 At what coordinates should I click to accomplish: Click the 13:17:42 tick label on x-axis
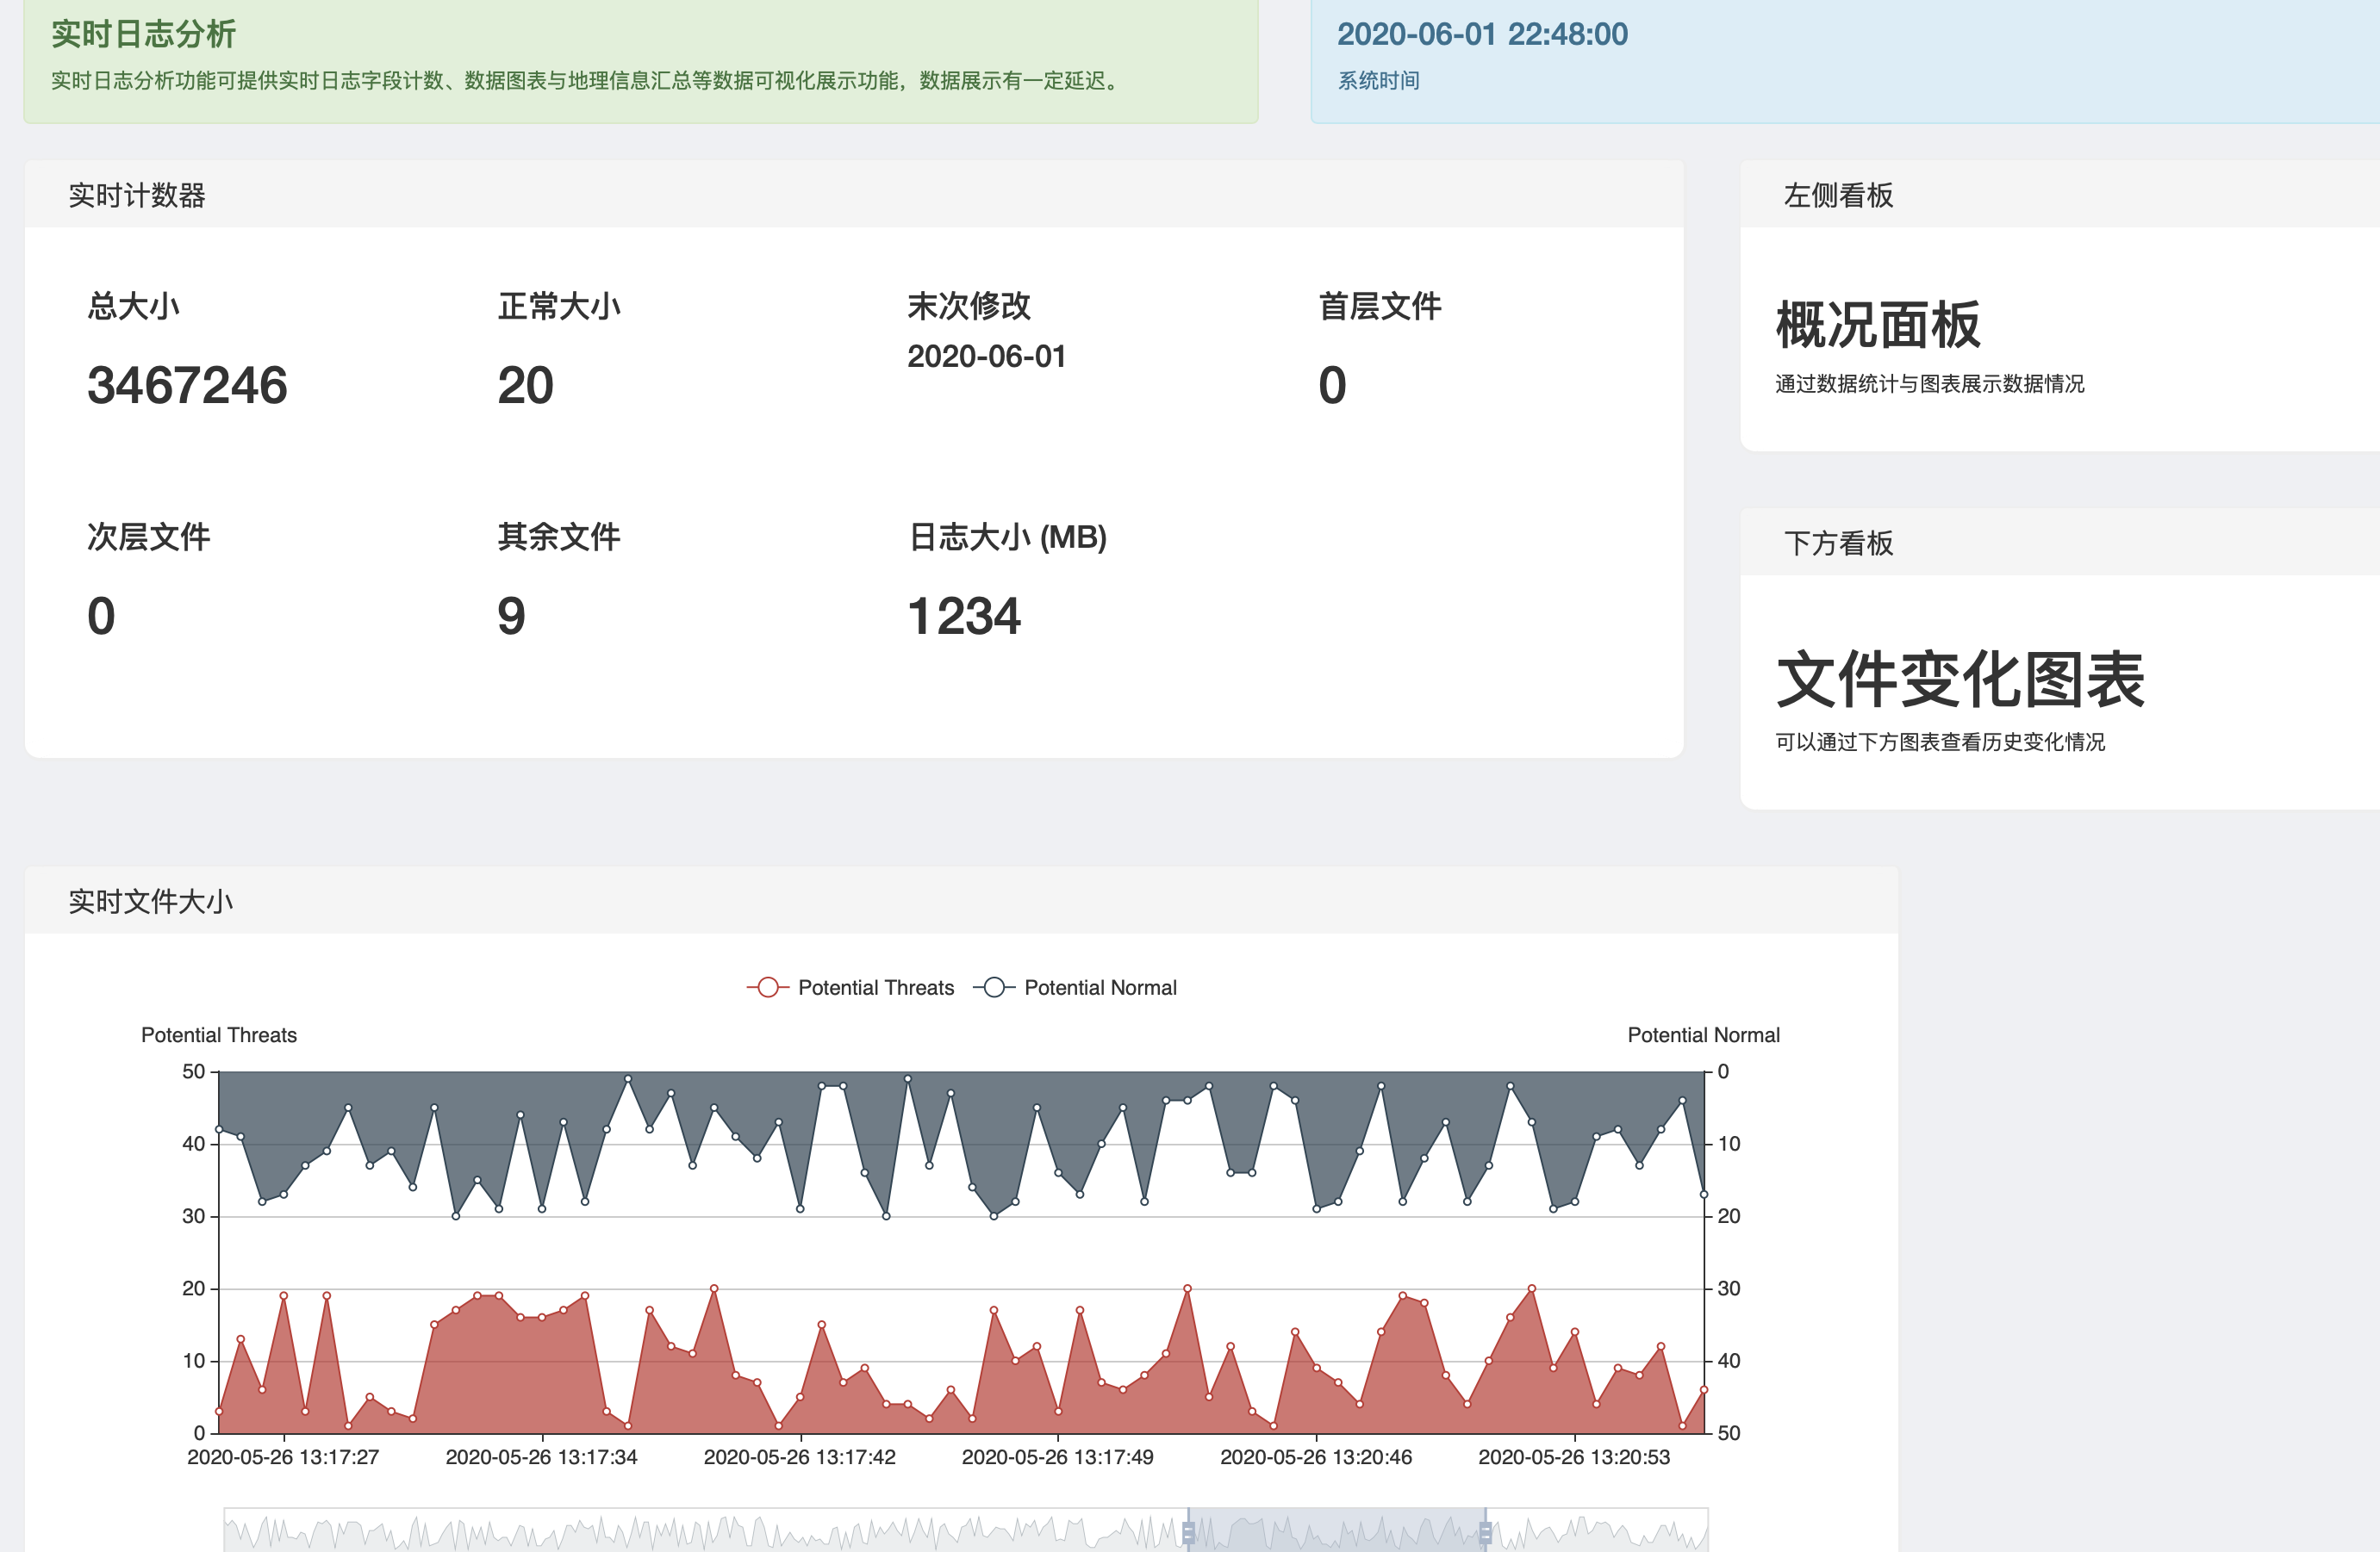(799, 1457)
